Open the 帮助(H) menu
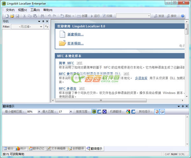 48,10
